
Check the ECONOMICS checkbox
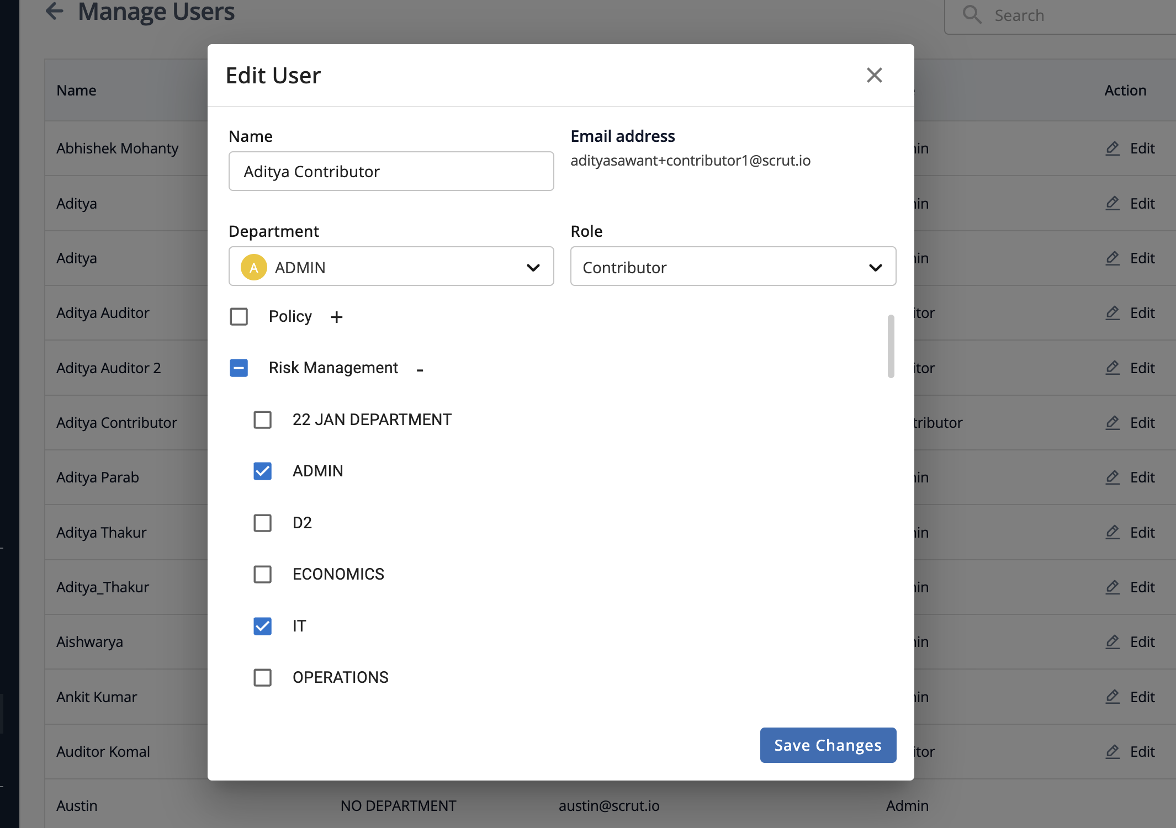click(262, 574)
